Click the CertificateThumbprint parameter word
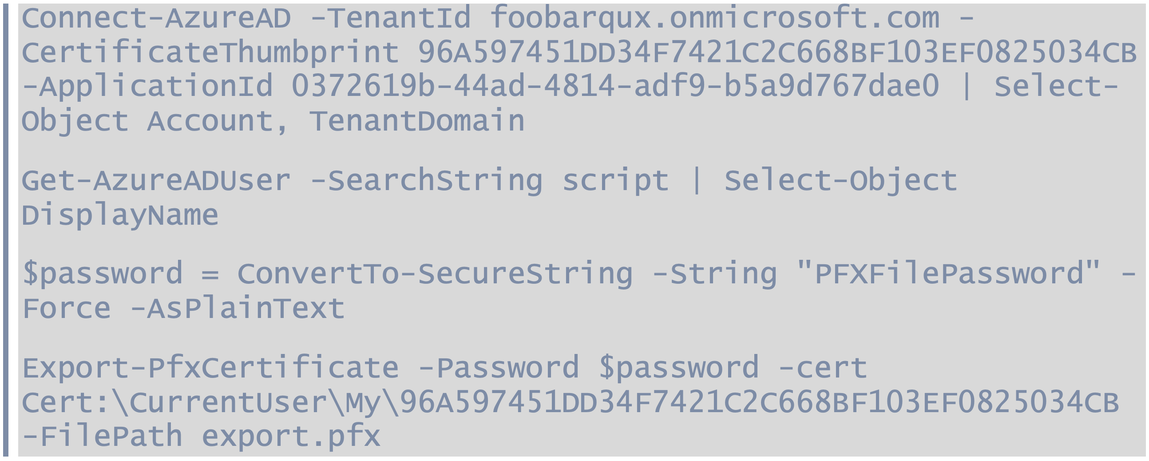1149x461 pixels. tap(210, 53)
